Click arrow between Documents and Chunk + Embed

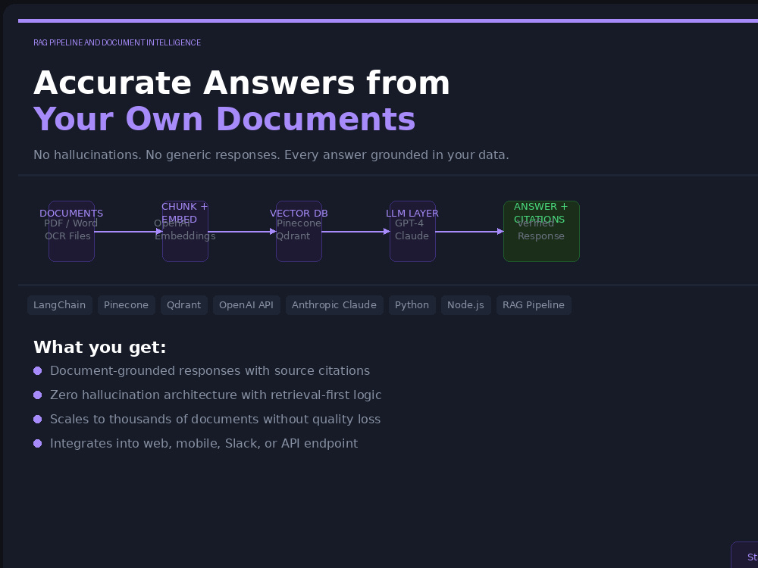[129, 232]
